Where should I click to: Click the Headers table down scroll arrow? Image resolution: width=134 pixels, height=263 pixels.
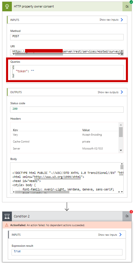(x=121, y=150)
